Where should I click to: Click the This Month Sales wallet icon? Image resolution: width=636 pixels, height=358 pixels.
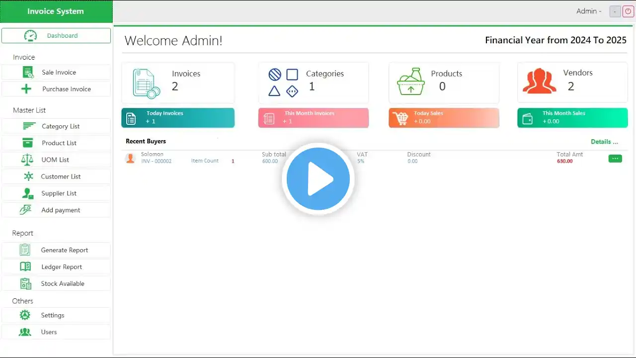click(x=528, y=119)
